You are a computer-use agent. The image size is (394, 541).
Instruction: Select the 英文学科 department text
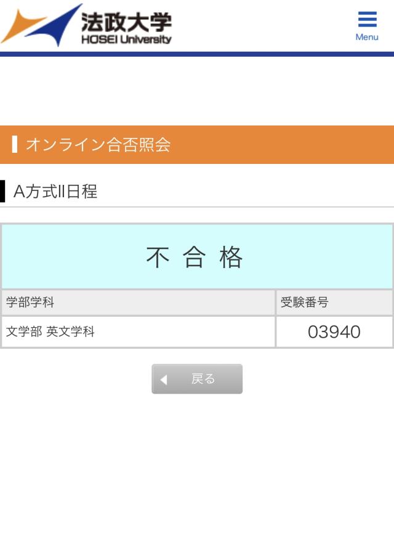tap(71, 332)
